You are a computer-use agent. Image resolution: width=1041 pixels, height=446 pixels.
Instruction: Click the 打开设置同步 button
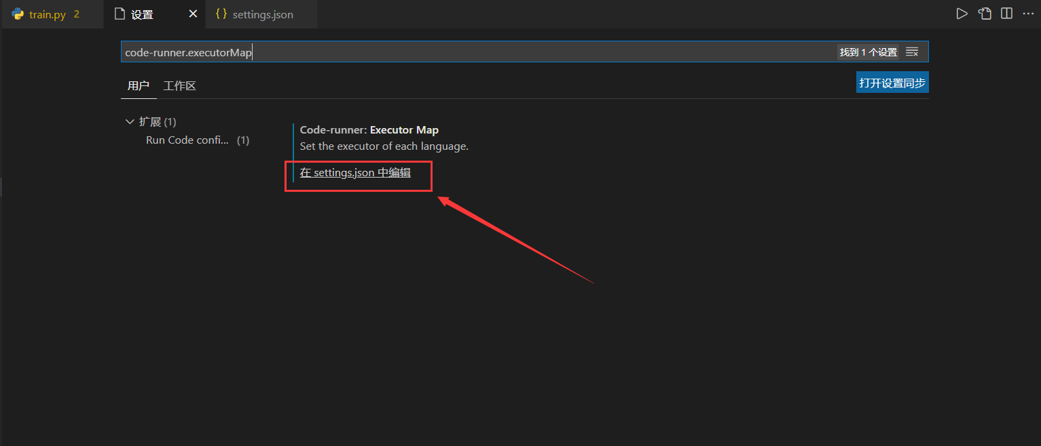[892, 82]
